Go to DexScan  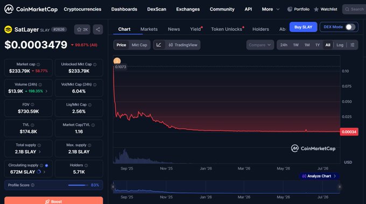(x=157, y=9)
